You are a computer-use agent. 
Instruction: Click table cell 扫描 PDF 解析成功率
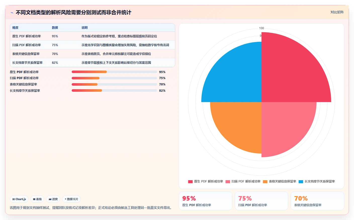[x=27, y=45]
